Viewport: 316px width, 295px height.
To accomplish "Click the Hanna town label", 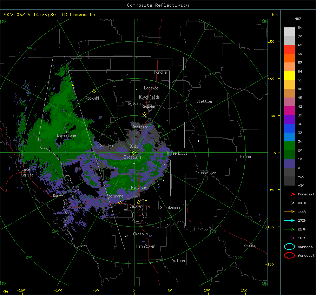I will coord(245,156).
